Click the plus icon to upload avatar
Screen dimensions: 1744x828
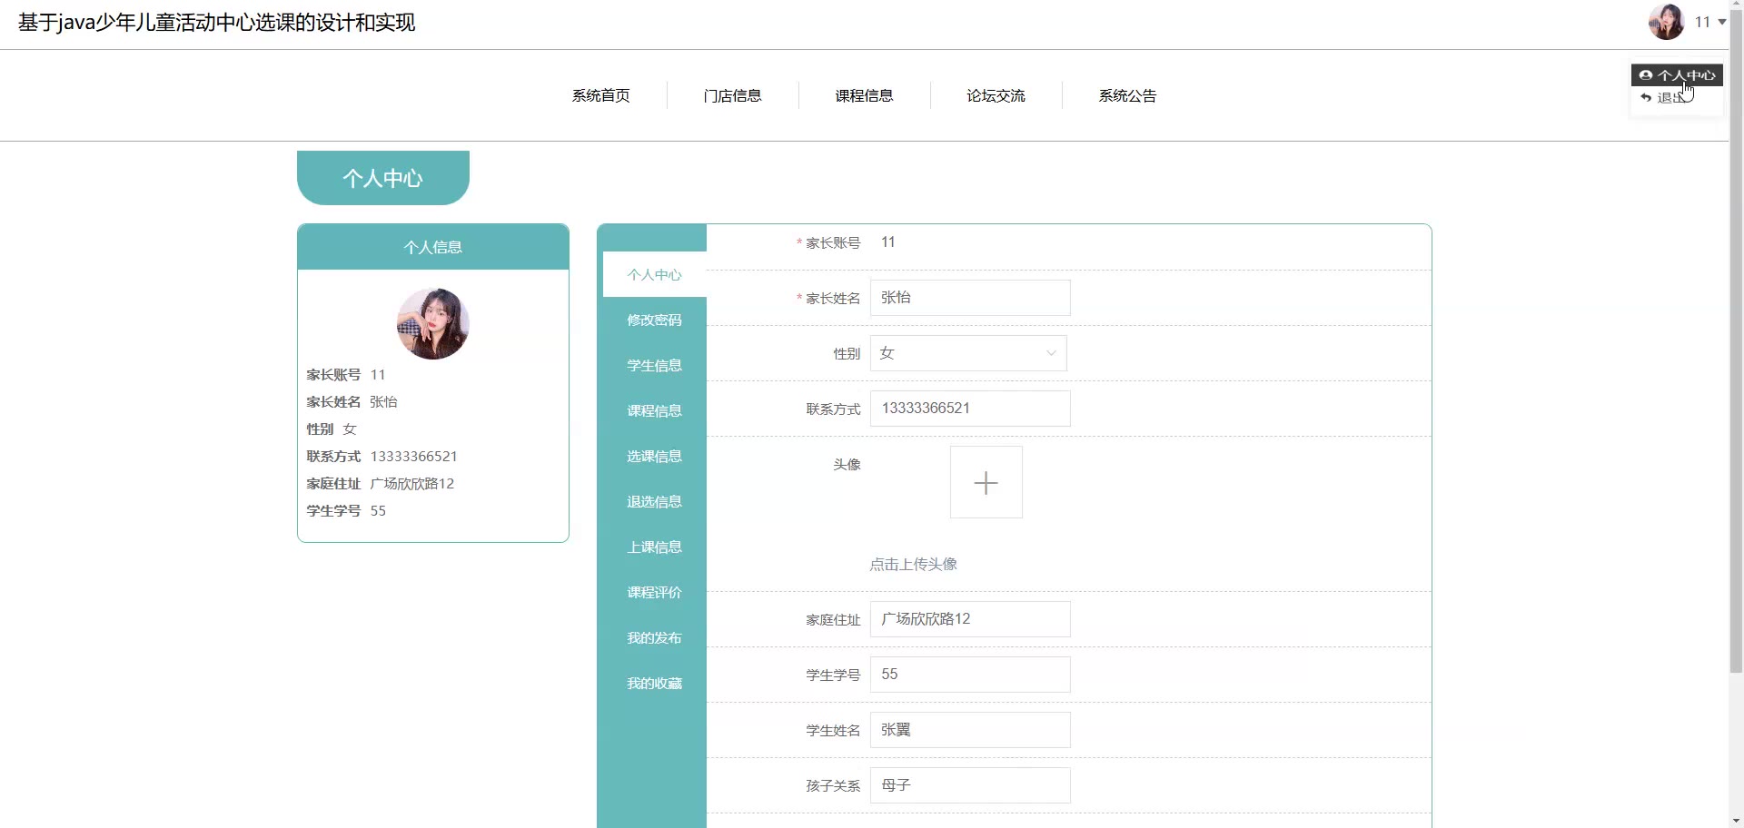pos(986,482)
